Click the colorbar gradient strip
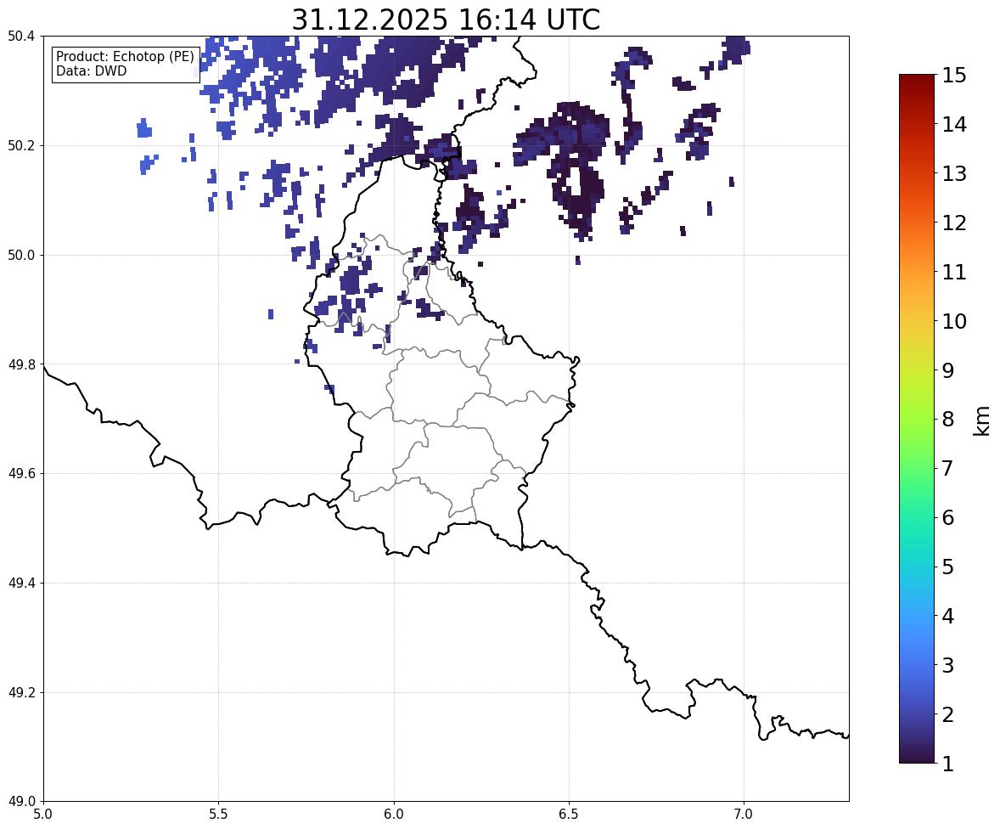1000x829 pixels. (x=917, y=419)
